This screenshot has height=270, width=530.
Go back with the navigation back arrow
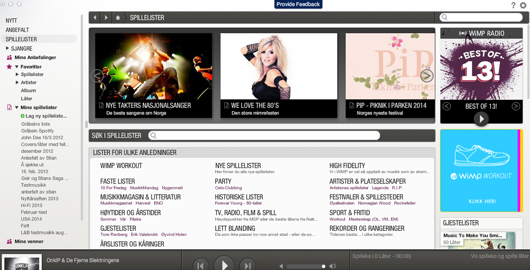95,18
